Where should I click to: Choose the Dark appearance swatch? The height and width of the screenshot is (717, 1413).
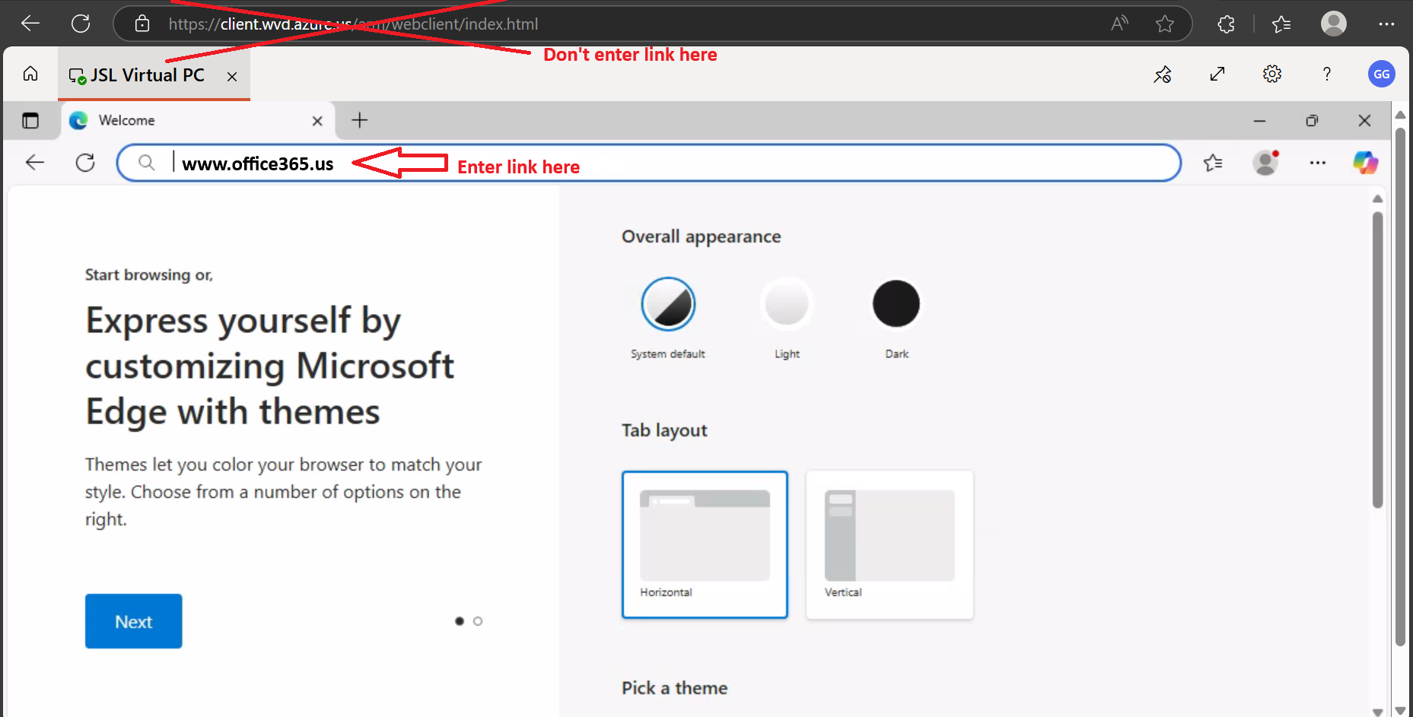tap(896, 304)
